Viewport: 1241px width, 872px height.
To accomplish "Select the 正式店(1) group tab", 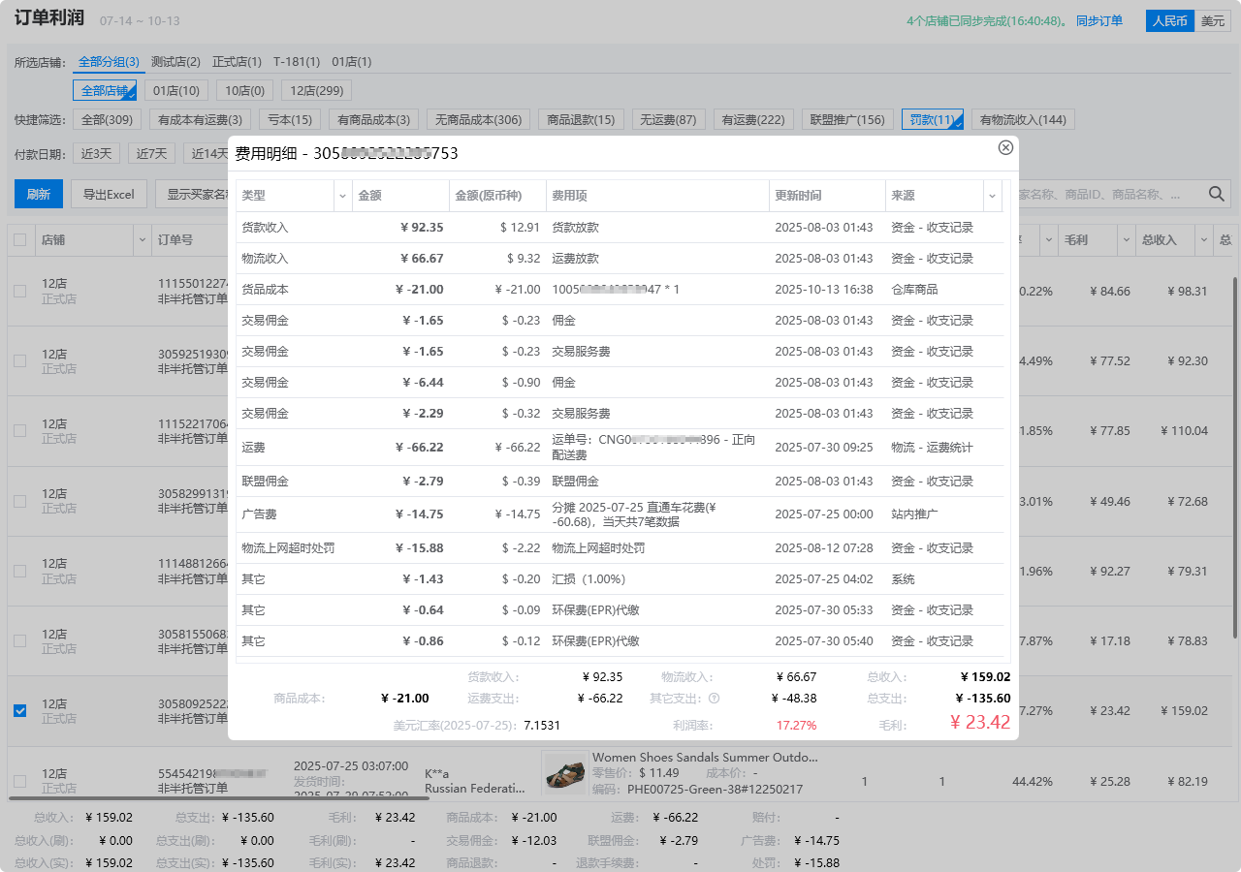I will (x=237, y=62).
